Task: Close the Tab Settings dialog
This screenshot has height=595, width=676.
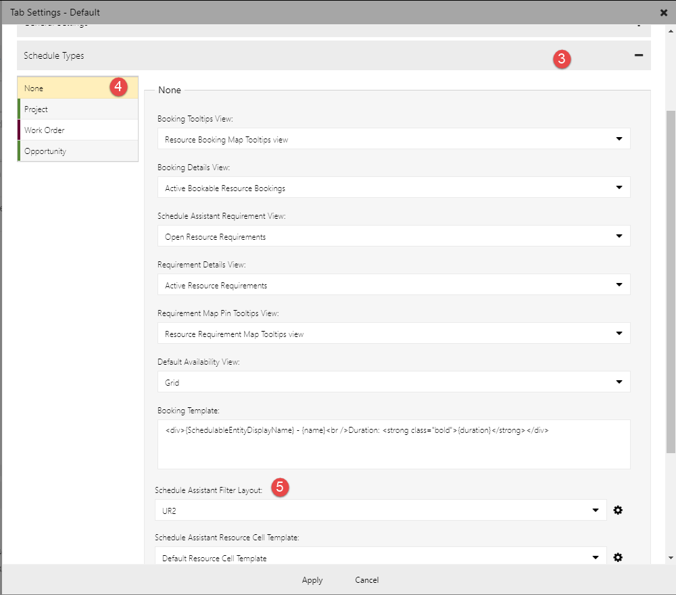Action: click(x=663, y=12)
